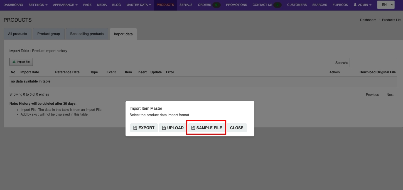Screen dimensions: 403x190
Task: Click the Import file button
Action: [x=21, y=62]
